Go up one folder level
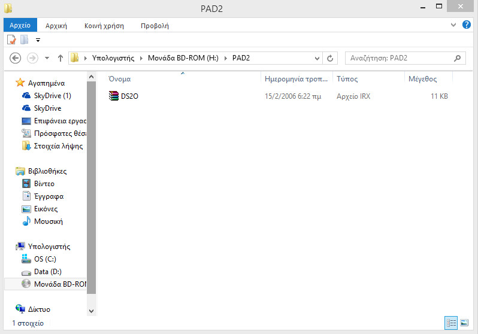The width and height of the screenshot is (478, 334). [x=60, y=58]
